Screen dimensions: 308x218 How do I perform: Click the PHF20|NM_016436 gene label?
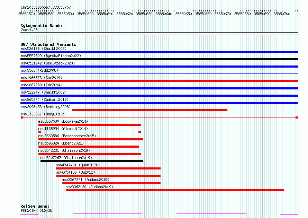(36, 210)
